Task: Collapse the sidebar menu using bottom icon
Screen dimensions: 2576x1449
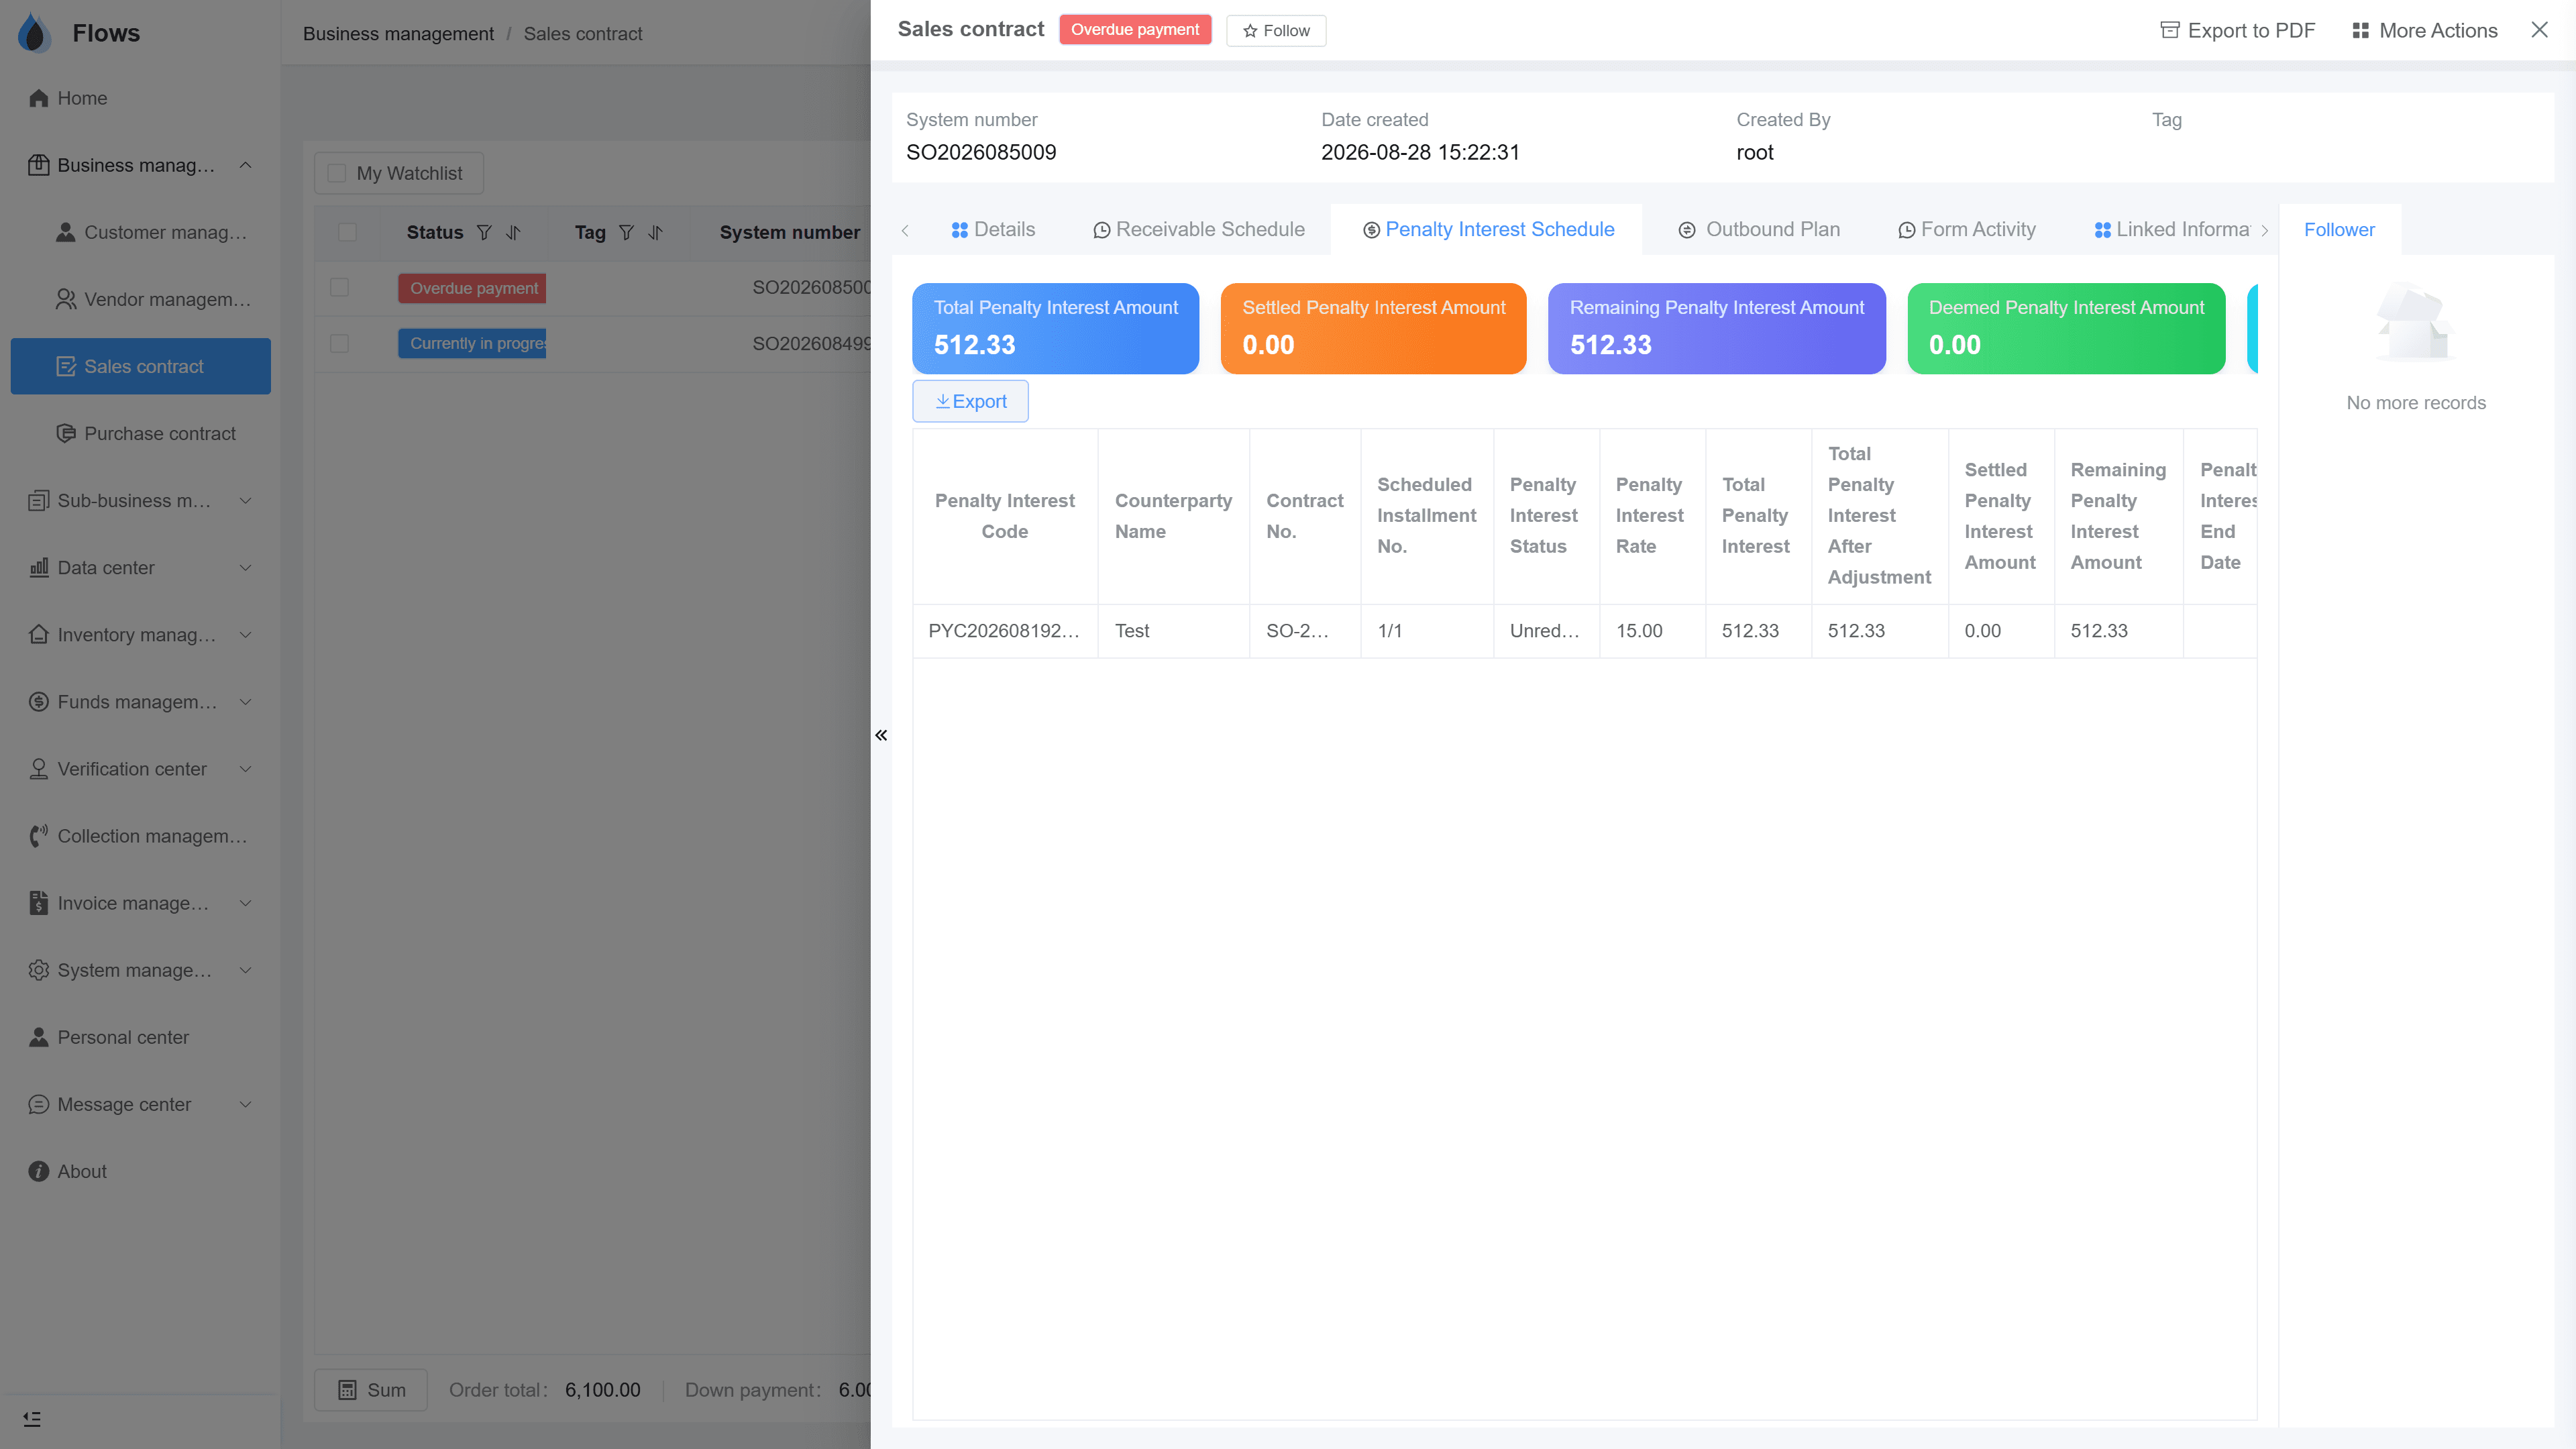Action: 32,1419
